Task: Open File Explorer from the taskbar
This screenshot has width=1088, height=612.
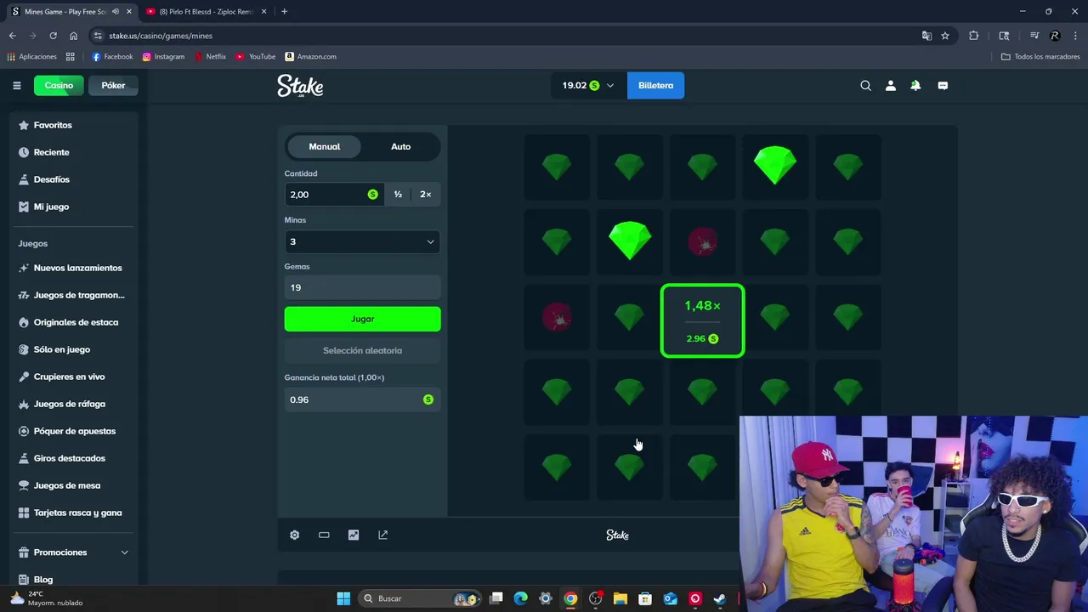Action: 620,598
